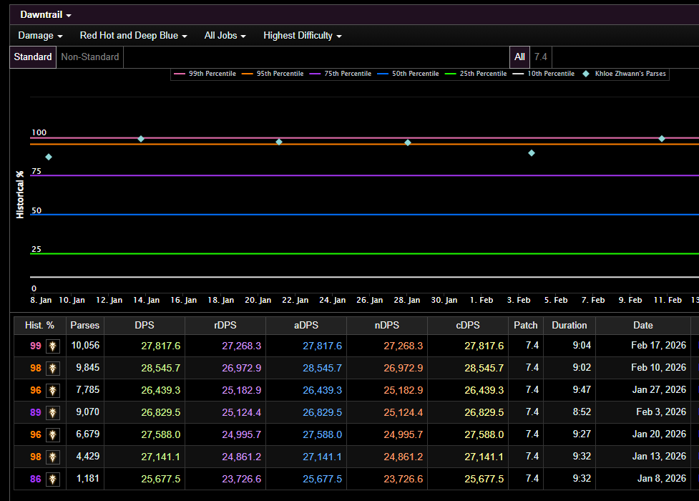
Task: Click job icon in the Jan 27, 2026 row
Action: pyautogui.click(x=53, y=390)
